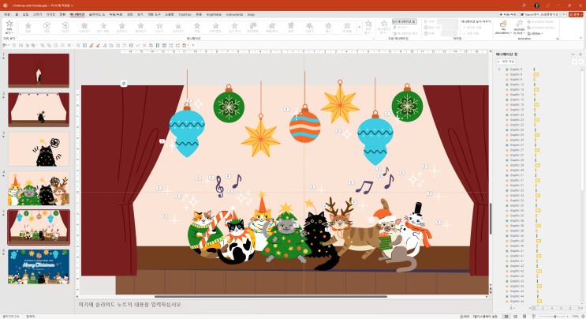This screenshot has height=319, width=586.
Task: Apply the Random Bars (실선 무늬) effect
Action: click(234, 28)
